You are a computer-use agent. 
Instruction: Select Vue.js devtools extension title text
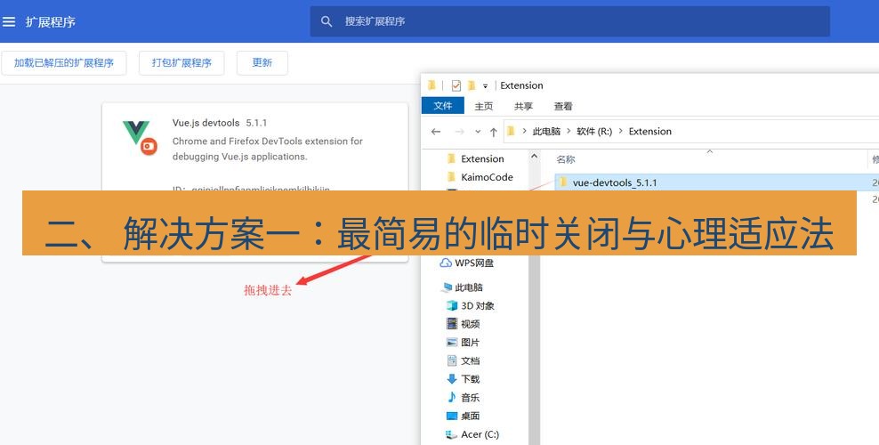point(206,123)
